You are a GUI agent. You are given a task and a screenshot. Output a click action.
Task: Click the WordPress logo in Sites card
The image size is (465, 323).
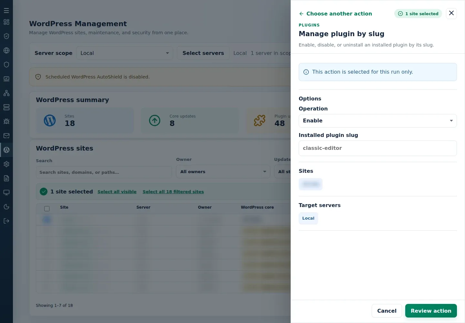tap(50, 120)
